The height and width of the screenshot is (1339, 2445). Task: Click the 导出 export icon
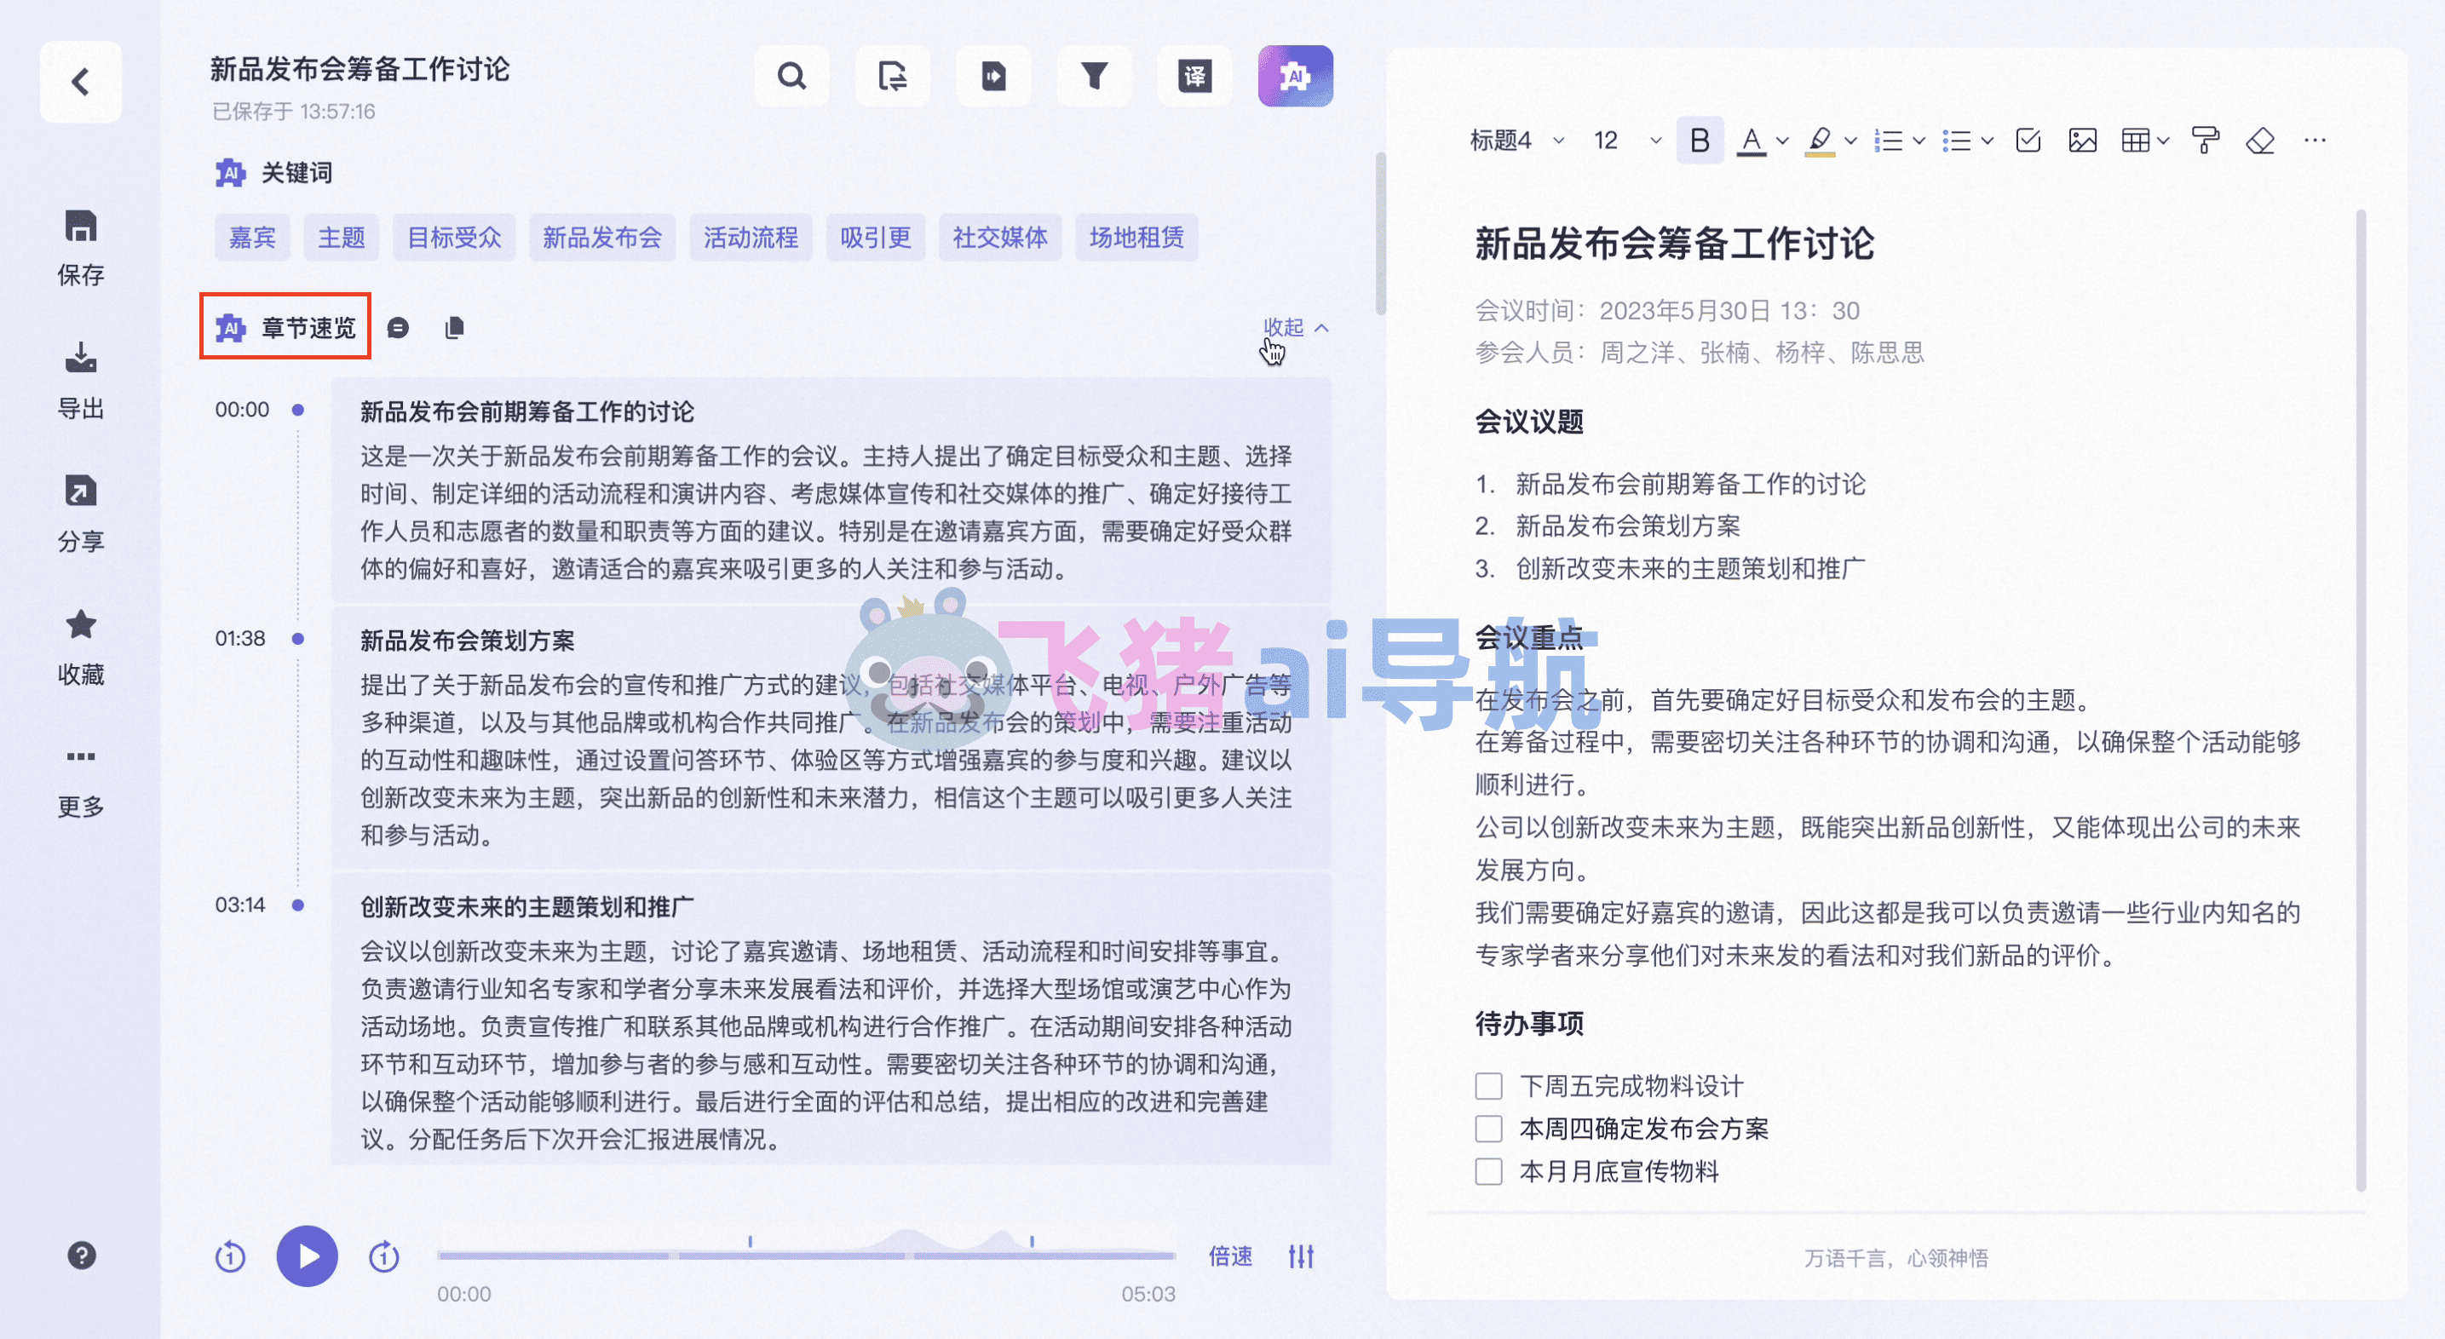(81, 358)
